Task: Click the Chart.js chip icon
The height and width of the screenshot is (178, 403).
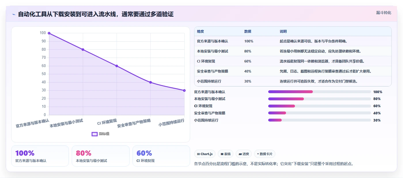Action: click(198, 154)
